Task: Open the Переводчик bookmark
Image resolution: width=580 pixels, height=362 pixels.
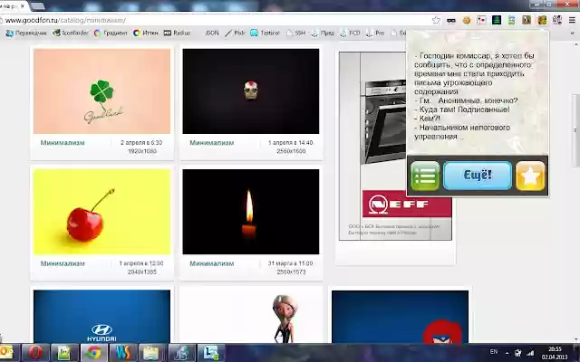Action: coord(26,33)
